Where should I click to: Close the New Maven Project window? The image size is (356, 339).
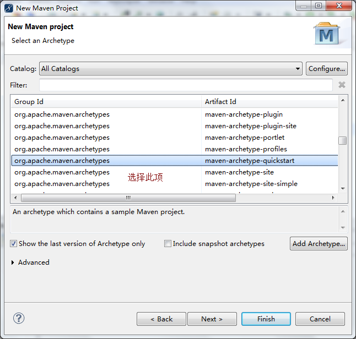coord(339,6)
